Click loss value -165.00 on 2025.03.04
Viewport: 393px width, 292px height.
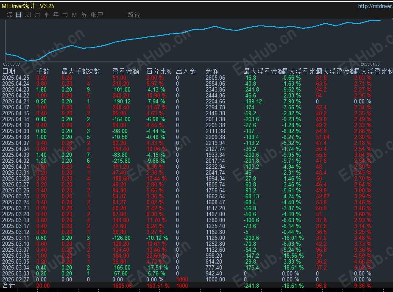point(121,267)
